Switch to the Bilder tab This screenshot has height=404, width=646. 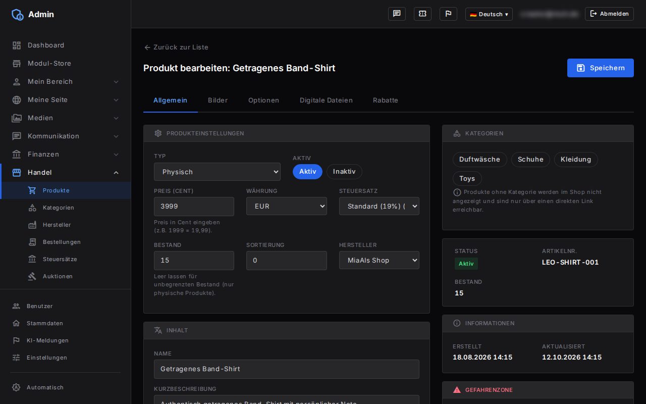click(218, 100)
